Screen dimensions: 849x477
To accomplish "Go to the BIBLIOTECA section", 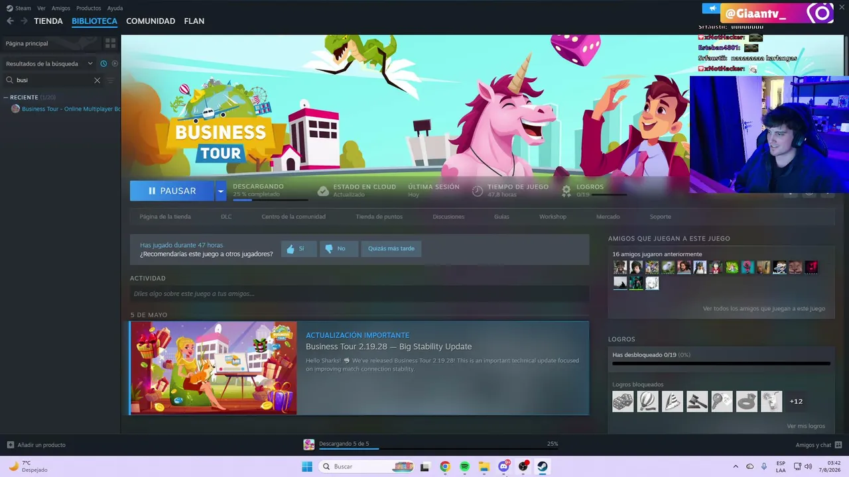I will [94, 21].
